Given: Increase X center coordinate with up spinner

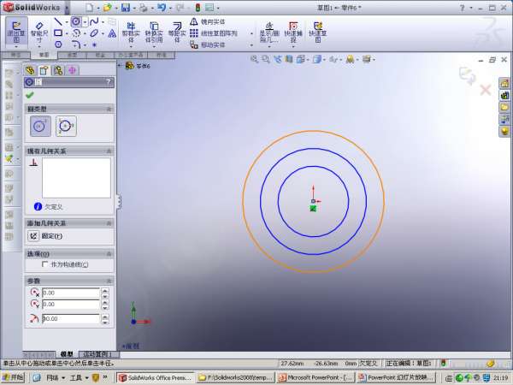Looking at the screenshot, I should tap(105, 290).
